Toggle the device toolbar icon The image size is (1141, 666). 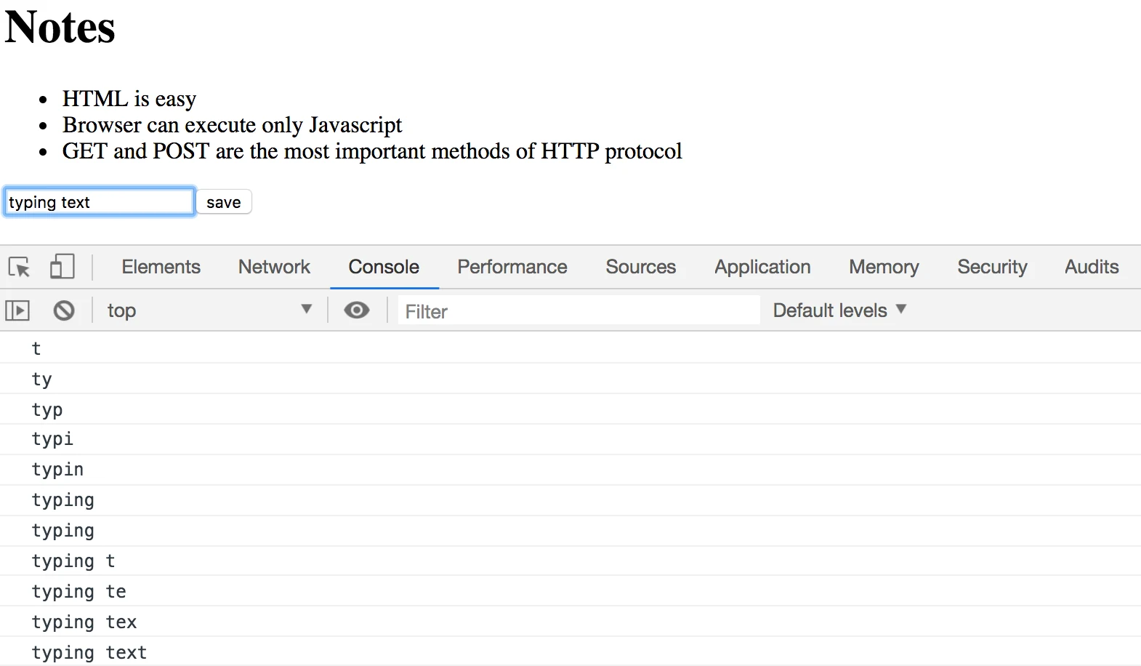pos(62,266)
